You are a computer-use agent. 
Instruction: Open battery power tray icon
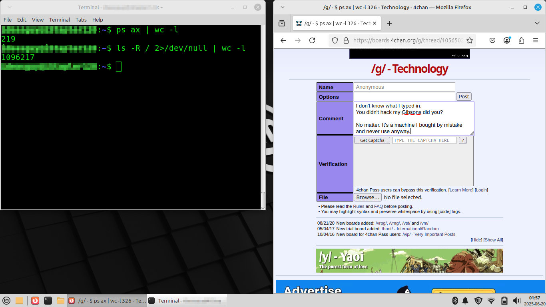[x=504, y=301]
